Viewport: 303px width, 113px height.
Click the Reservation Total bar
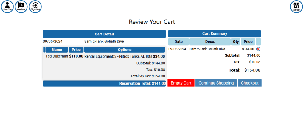coord(104,84)
